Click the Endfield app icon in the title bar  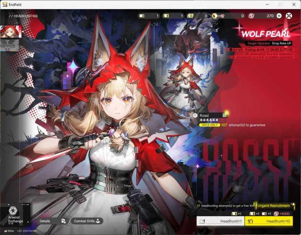click(x=5, y=5)
